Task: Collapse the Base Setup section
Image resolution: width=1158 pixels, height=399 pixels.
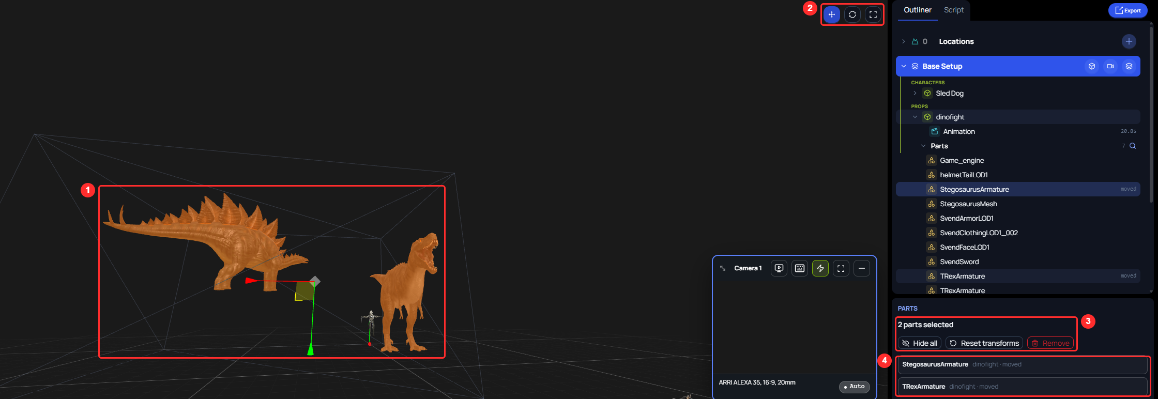Action: click(x=904, y=66)
